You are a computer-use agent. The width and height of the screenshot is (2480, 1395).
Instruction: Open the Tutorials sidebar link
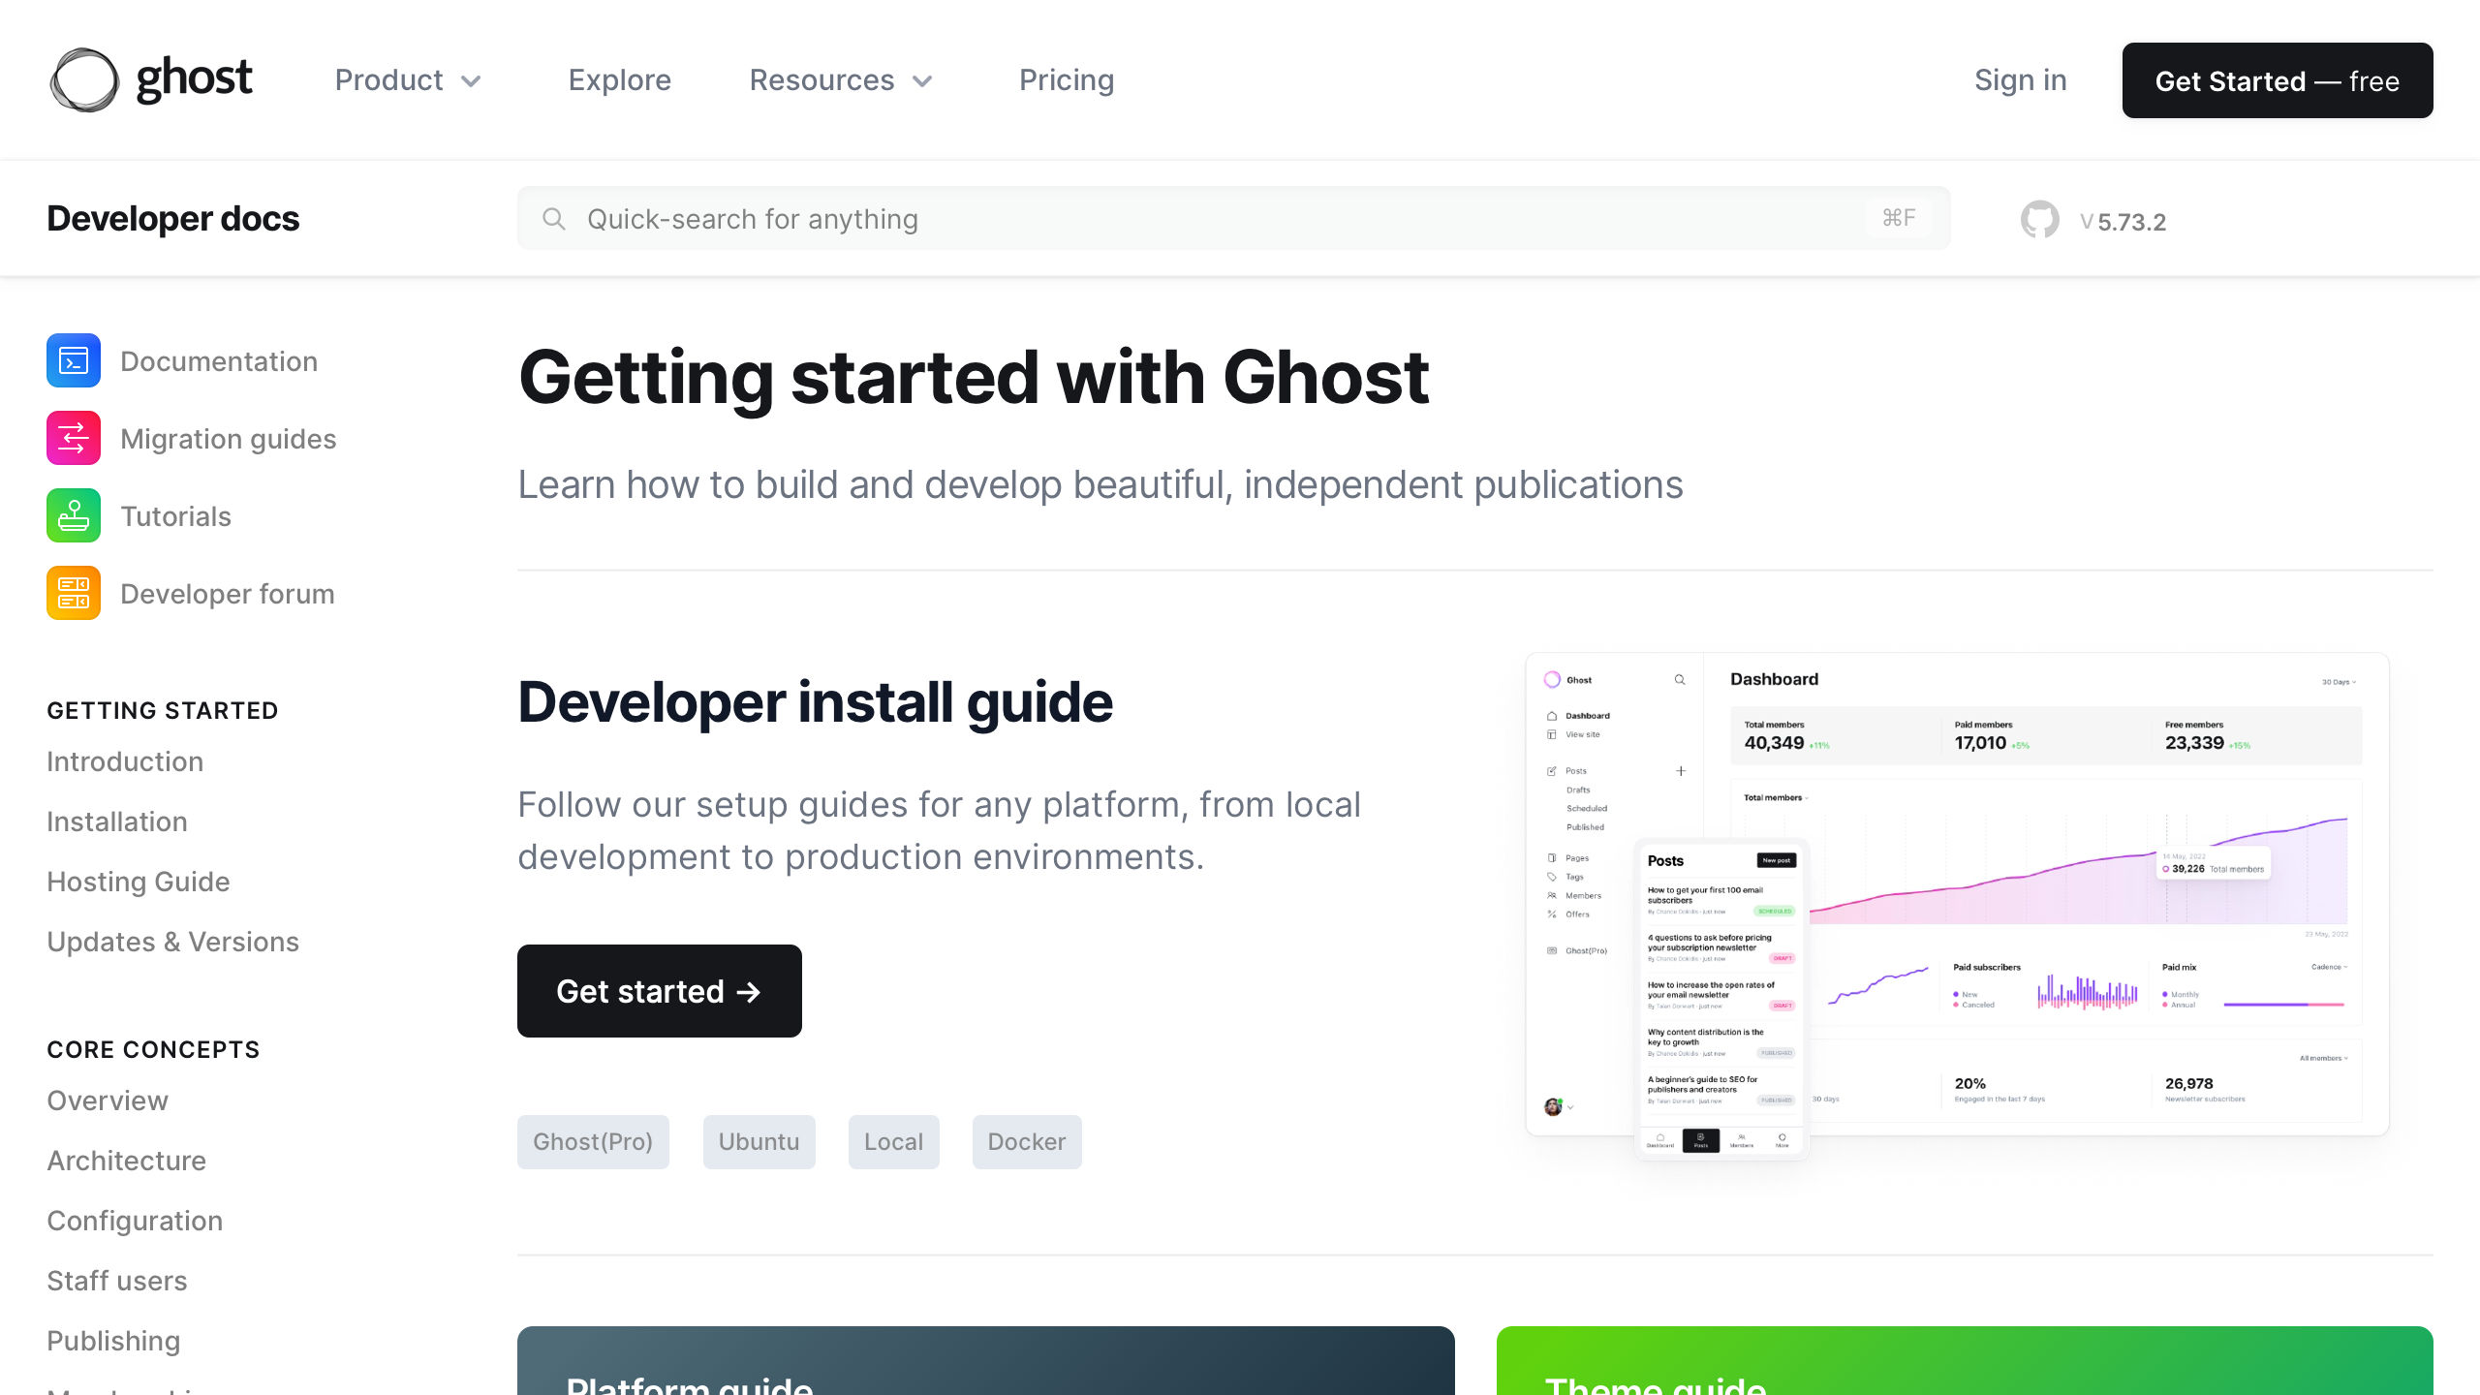pos(175,515)
